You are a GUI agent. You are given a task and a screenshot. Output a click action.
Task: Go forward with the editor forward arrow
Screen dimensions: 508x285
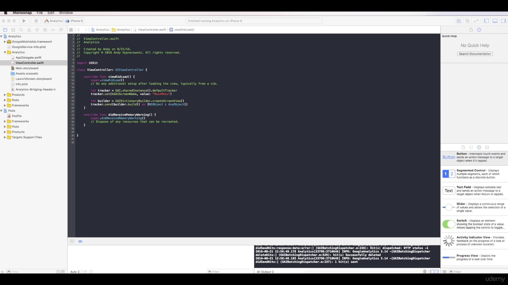point(85,30)
